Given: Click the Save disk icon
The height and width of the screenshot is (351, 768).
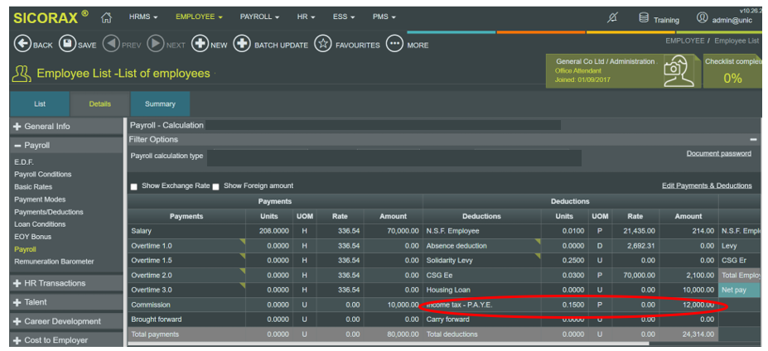Looking at the screenshot, I should [x=67, y=45].
